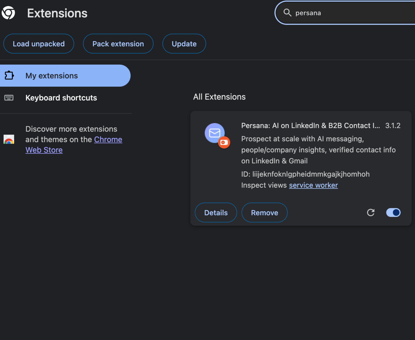The image size is (415, 340).
Task: Reload the Persana extension
Action: (371, 212)
